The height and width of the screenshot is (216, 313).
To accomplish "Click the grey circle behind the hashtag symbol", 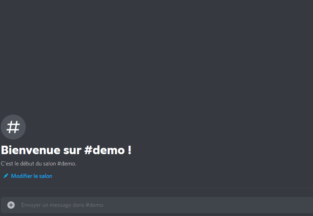I will click(x=13, y=127).
